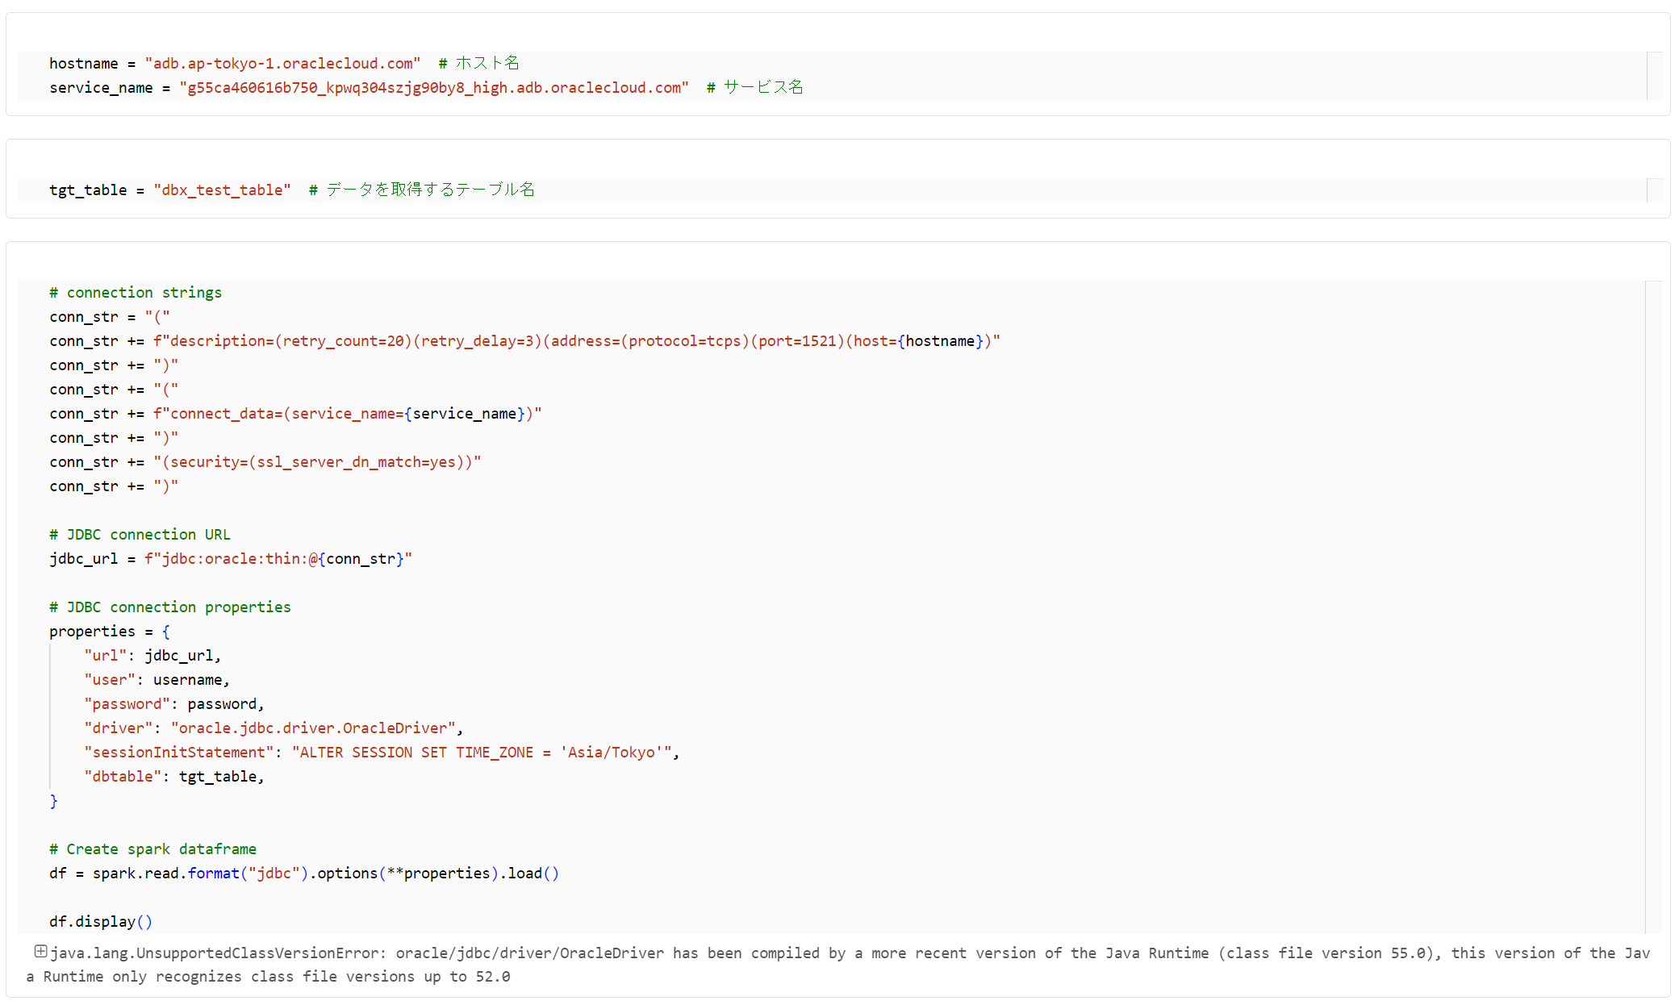Viewport: 1679px width, 1005px height.
Task: Click the opening brace after properties =
Action: tap(166, 632)
